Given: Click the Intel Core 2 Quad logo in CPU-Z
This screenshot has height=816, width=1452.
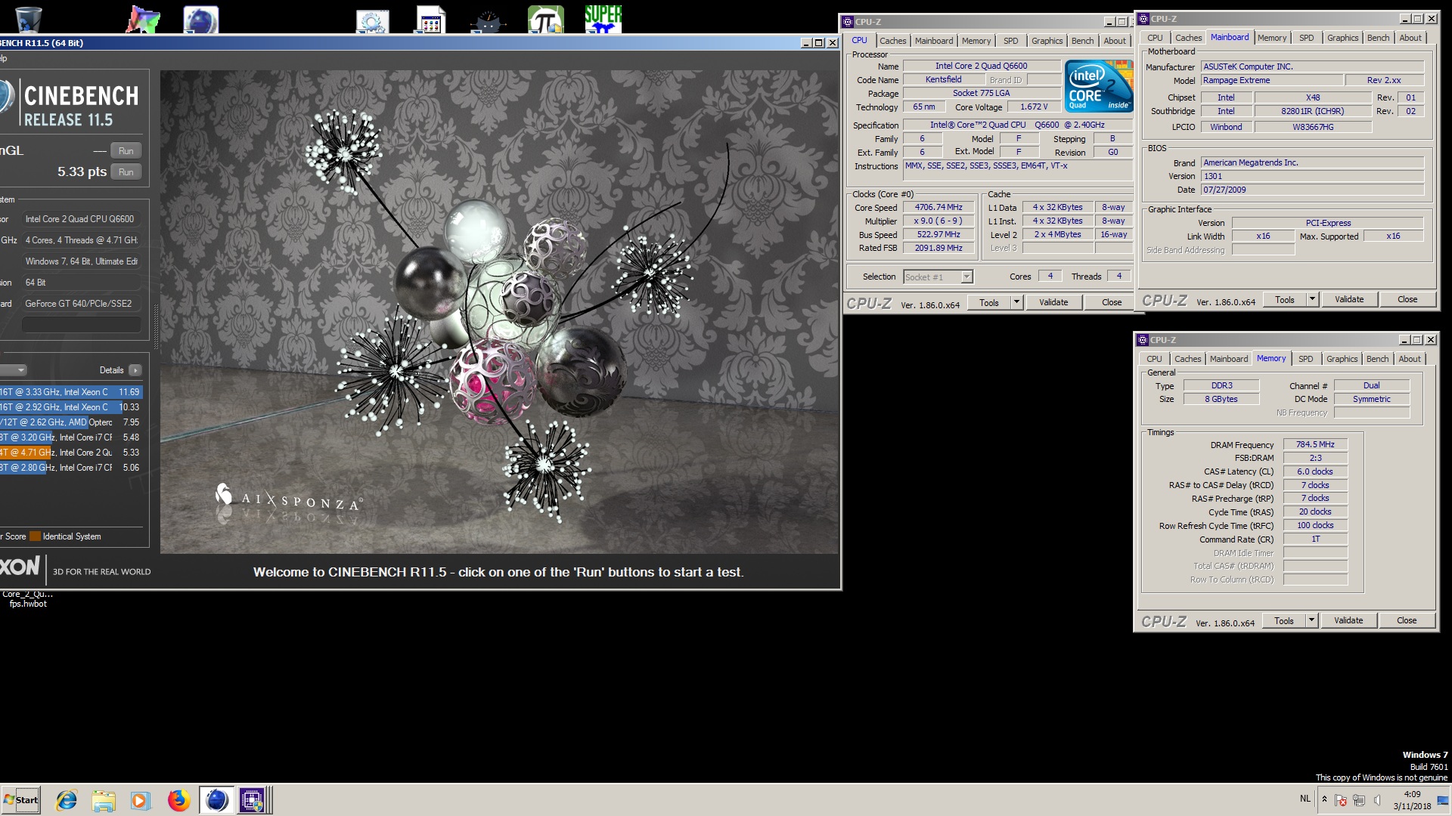Looking at the screenshot, I should click(x=1099, y=86).
